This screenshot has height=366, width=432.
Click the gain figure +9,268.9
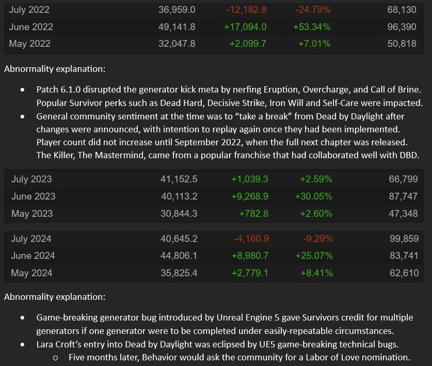pos(250,196)
